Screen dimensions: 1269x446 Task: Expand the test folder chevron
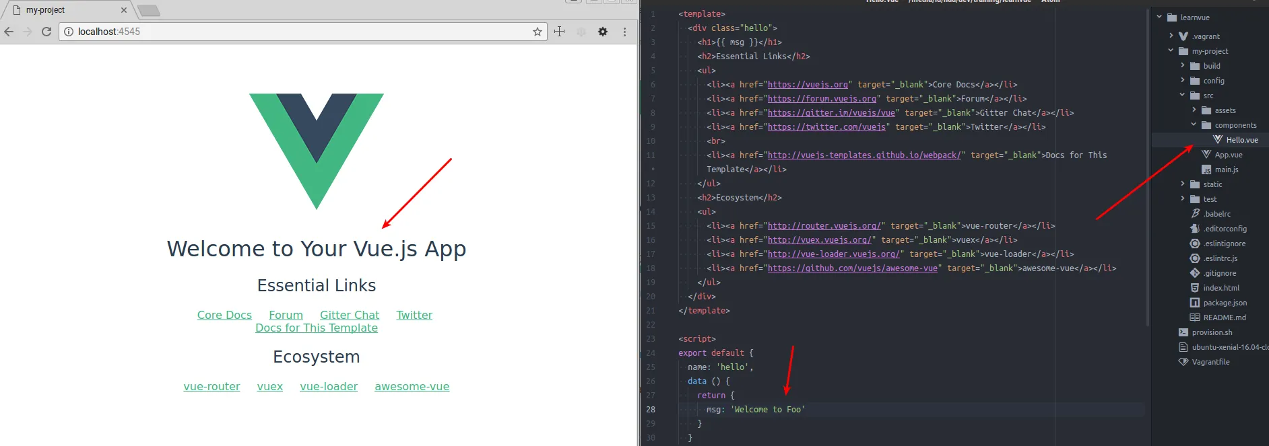tap(1182, 198)
